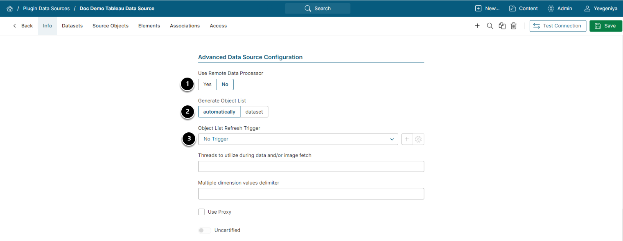The height and width of the screenshot is (241, 623).
Task: Open the Admin gear menu
Action: tap(560, 9)
